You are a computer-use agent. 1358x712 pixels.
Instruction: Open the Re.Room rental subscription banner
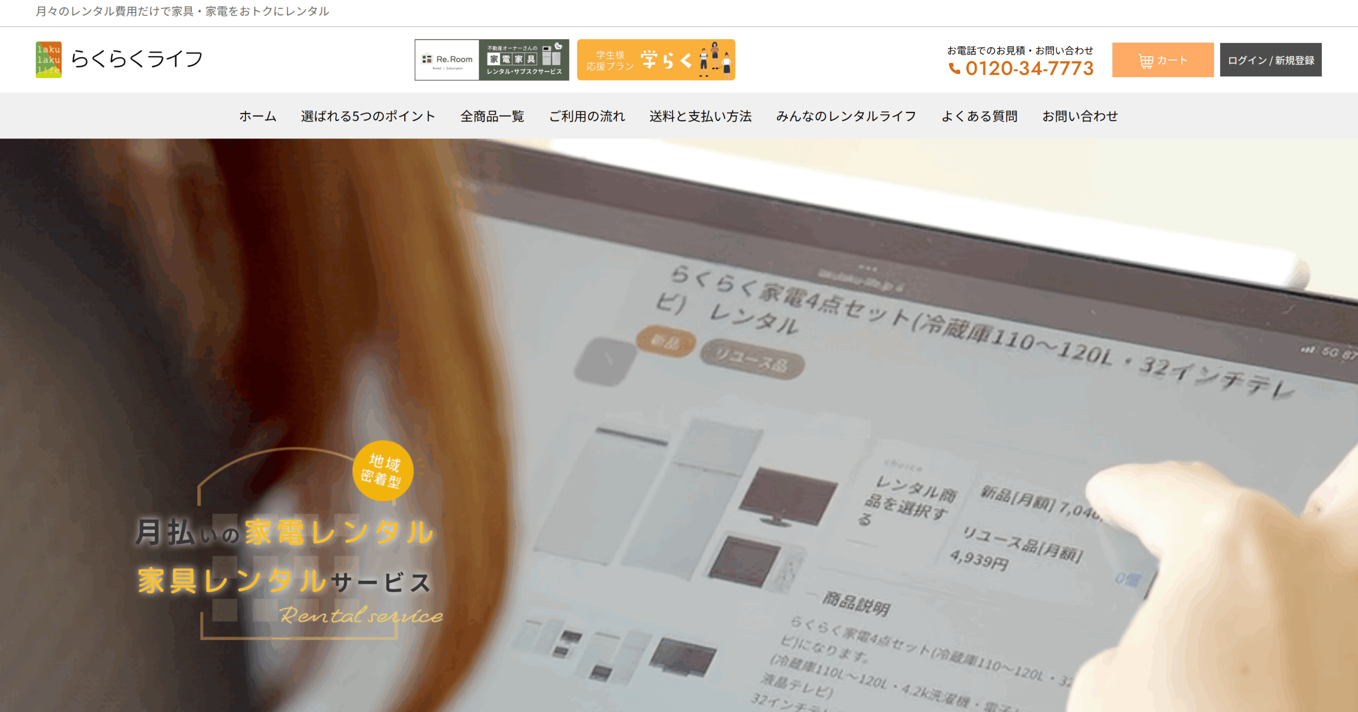491,59
